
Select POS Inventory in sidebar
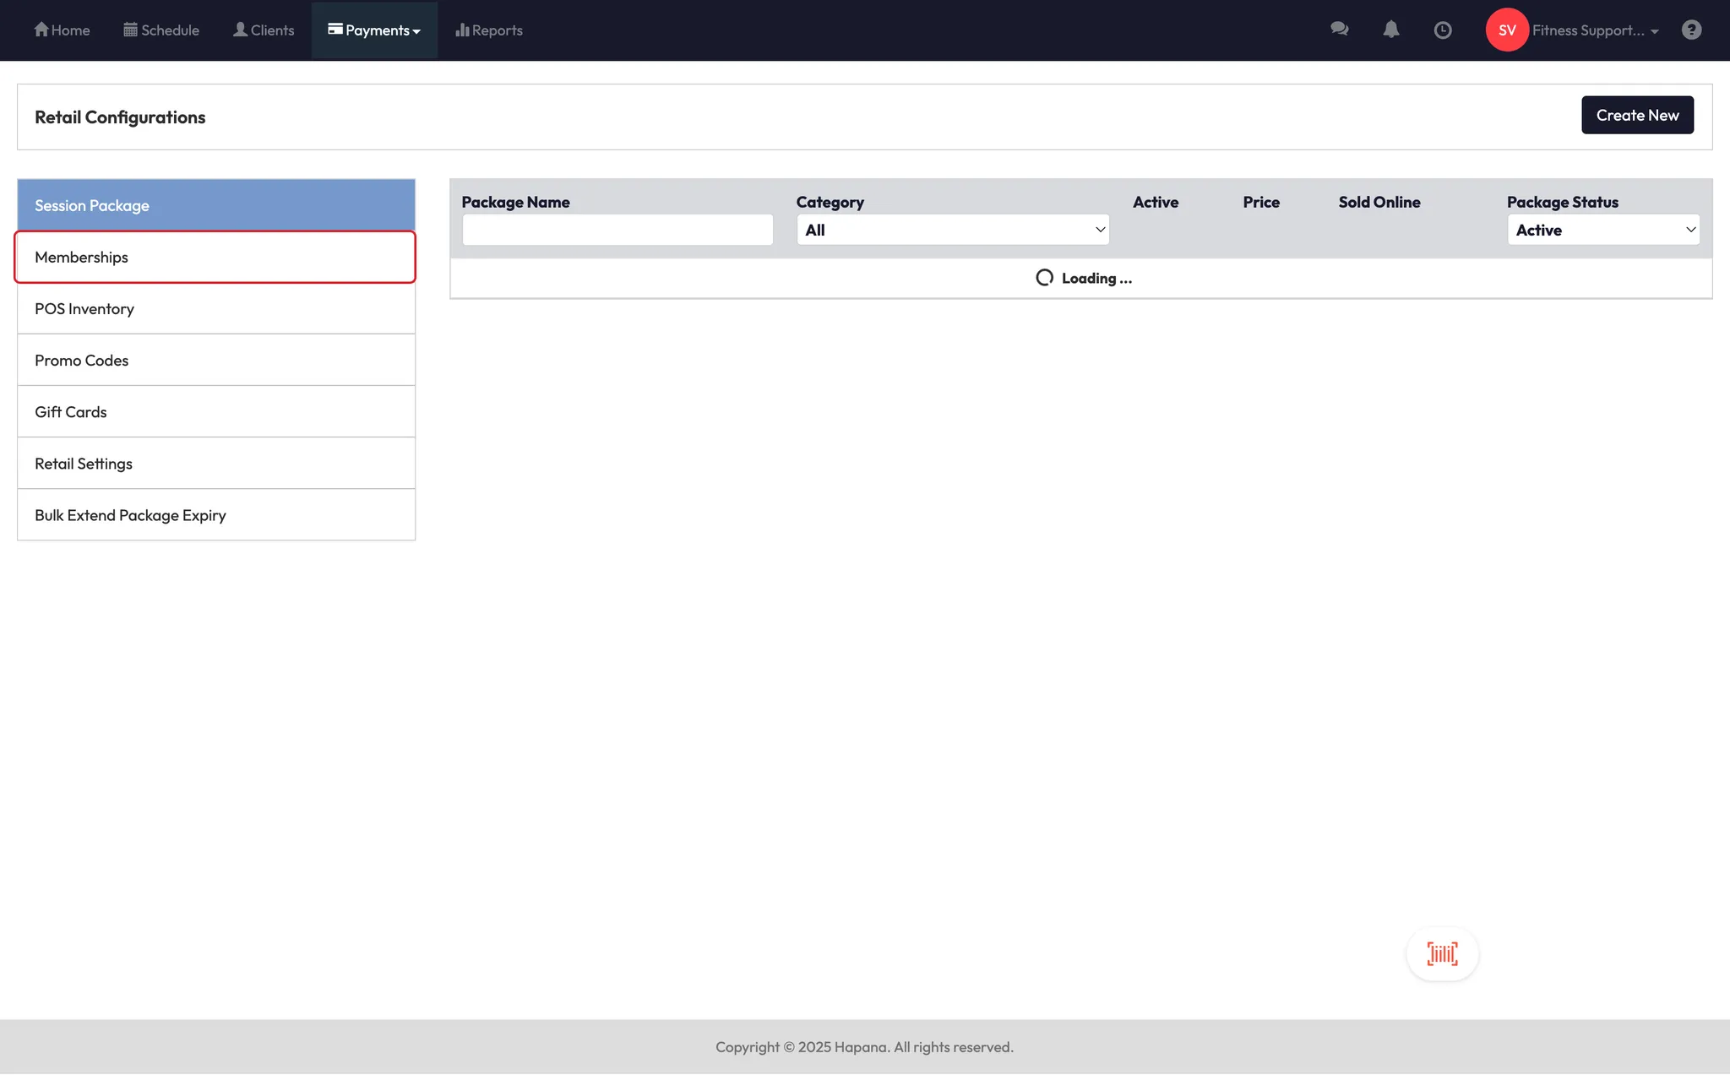(215, 308)
